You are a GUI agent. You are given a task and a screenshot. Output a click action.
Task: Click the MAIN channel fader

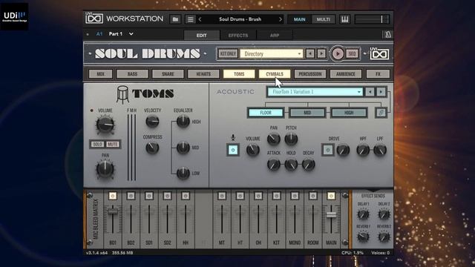pos(331,214)
